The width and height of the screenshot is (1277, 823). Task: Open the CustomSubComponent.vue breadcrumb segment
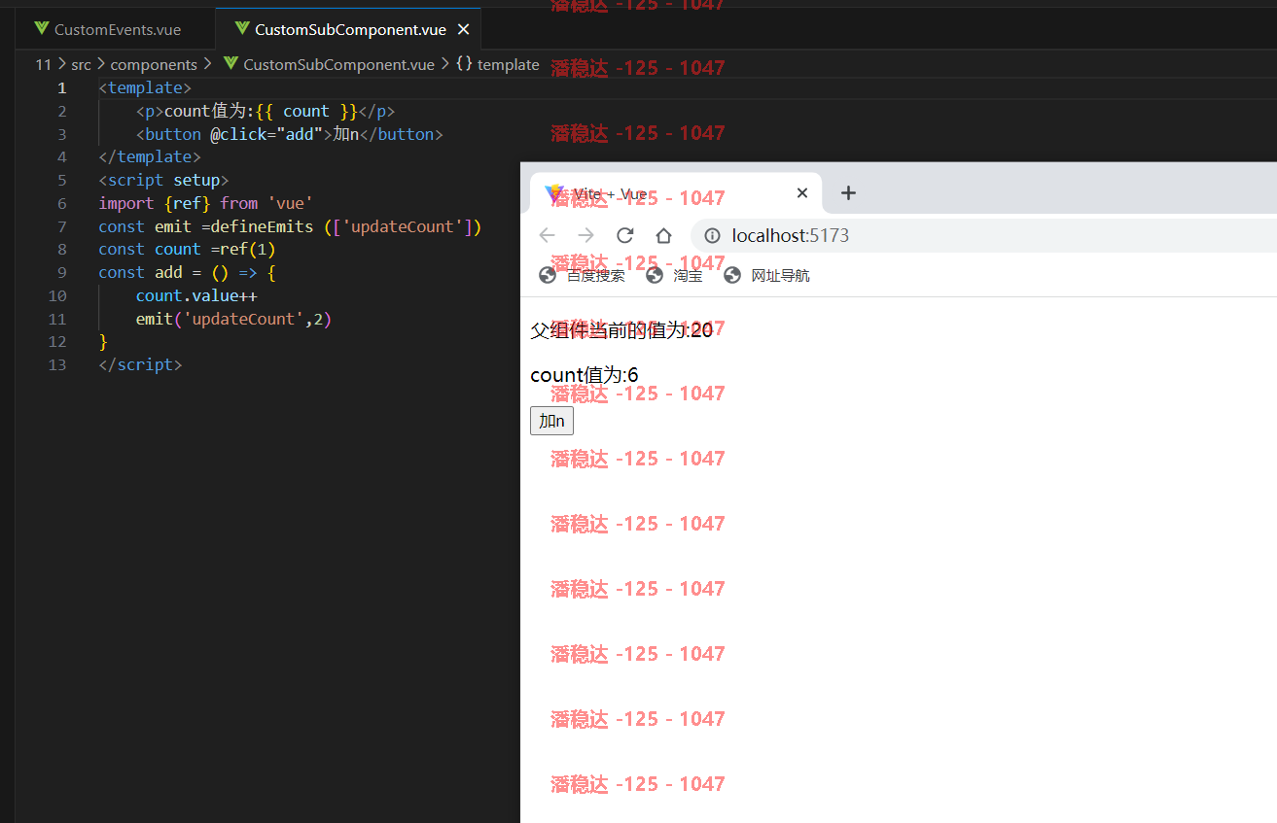click(x=338, y=64)
